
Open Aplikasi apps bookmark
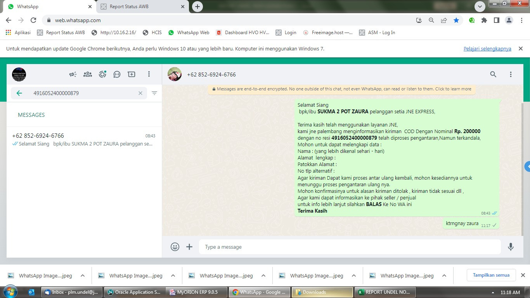tap(18, 33)
